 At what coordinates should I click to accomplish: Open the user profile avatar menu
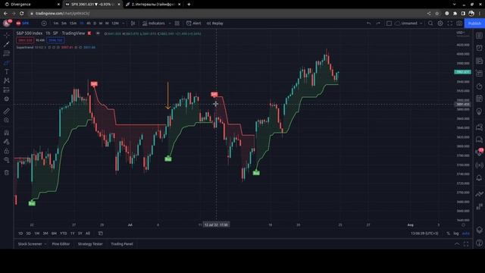tap(7, 24)
